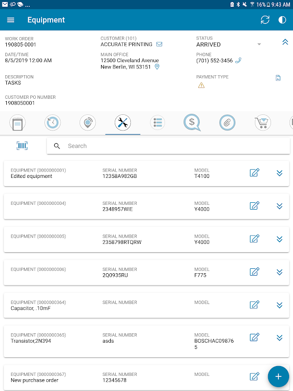Open the STATUS dropdown showing ARRIVED
Screen dimensions: 293x391
point(259,44)
